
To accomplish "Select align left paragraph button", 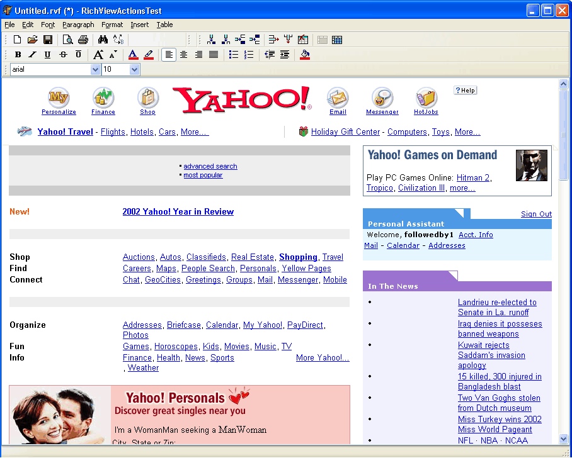I will [169, 55].
